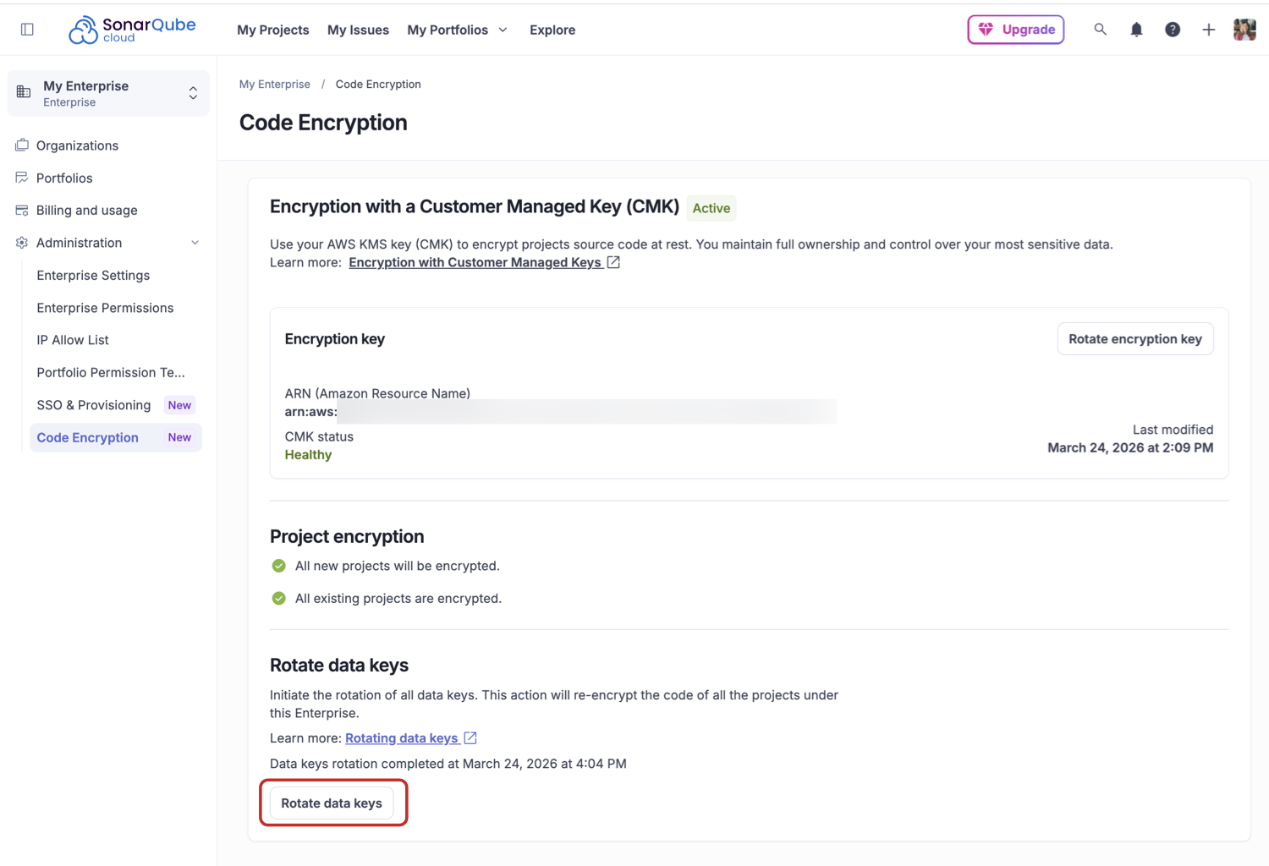Open Encryption with Customer Managed Keys link
1269x866 pixels.
tap(475, 262)
